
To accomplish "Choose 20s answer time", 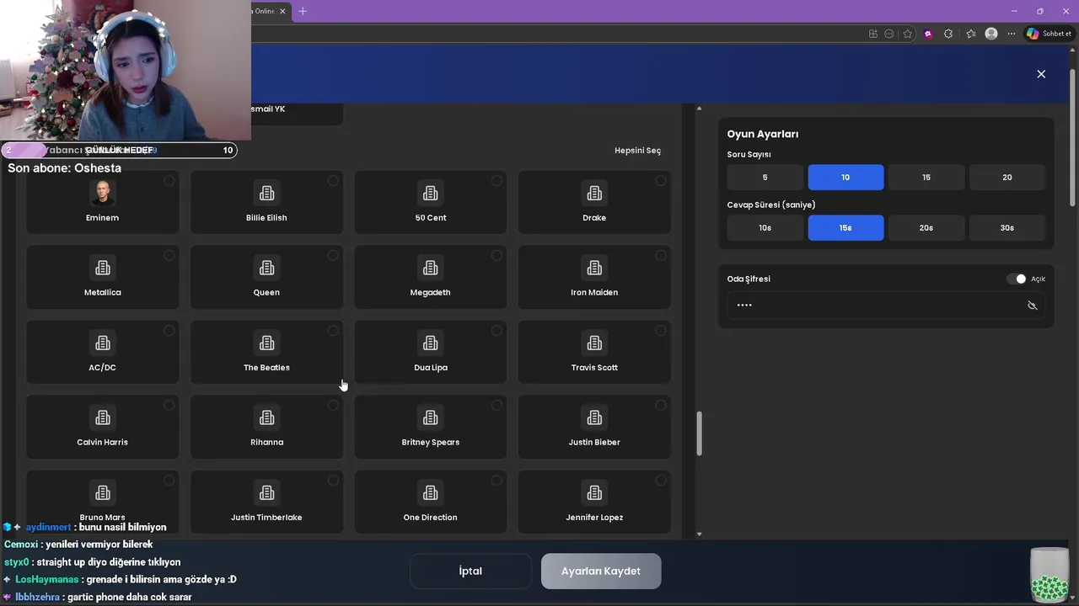I will click(x=926, y=228).
